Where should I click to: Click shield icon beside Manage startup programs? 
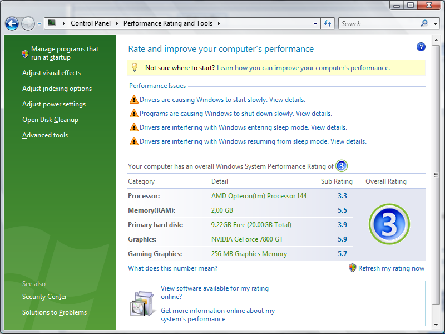click(x=25, y=53)
